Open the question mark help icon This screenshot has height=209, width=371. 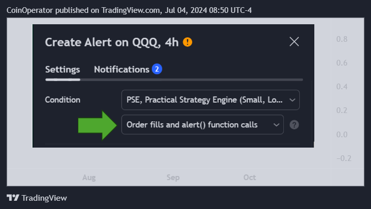point(294,125)
